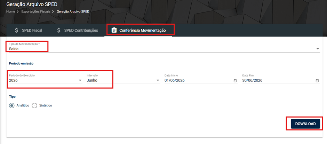Go to Home in the breadcrumb

click(11, 12)
